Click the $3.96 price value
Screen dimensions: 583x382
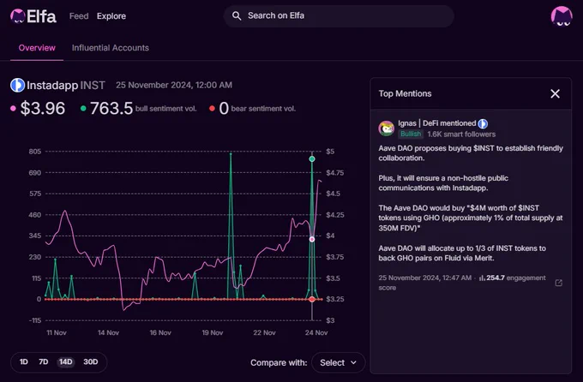42,109
